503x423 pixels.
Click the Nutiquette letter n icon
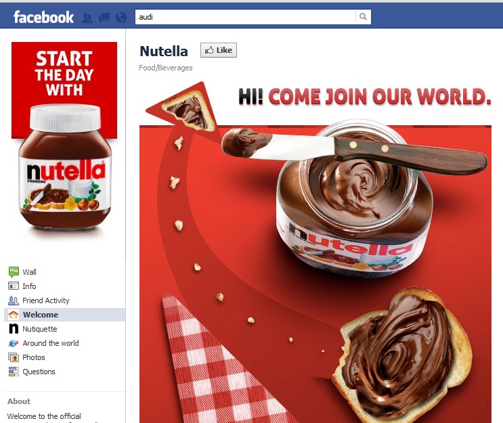point(14,329)
